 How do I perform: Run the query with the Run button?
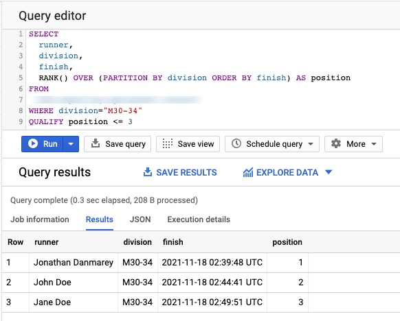click(43, 144)
